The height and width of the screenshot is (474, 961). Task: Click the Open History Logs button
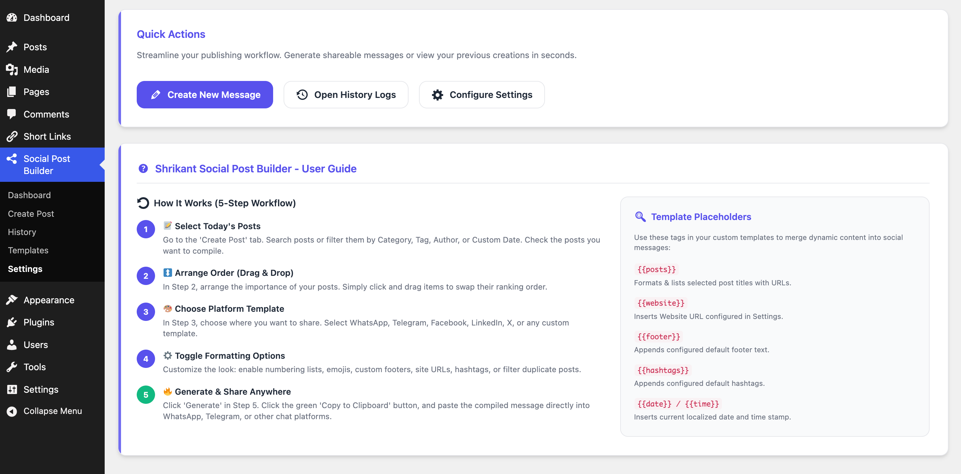[x=346, y=95]
